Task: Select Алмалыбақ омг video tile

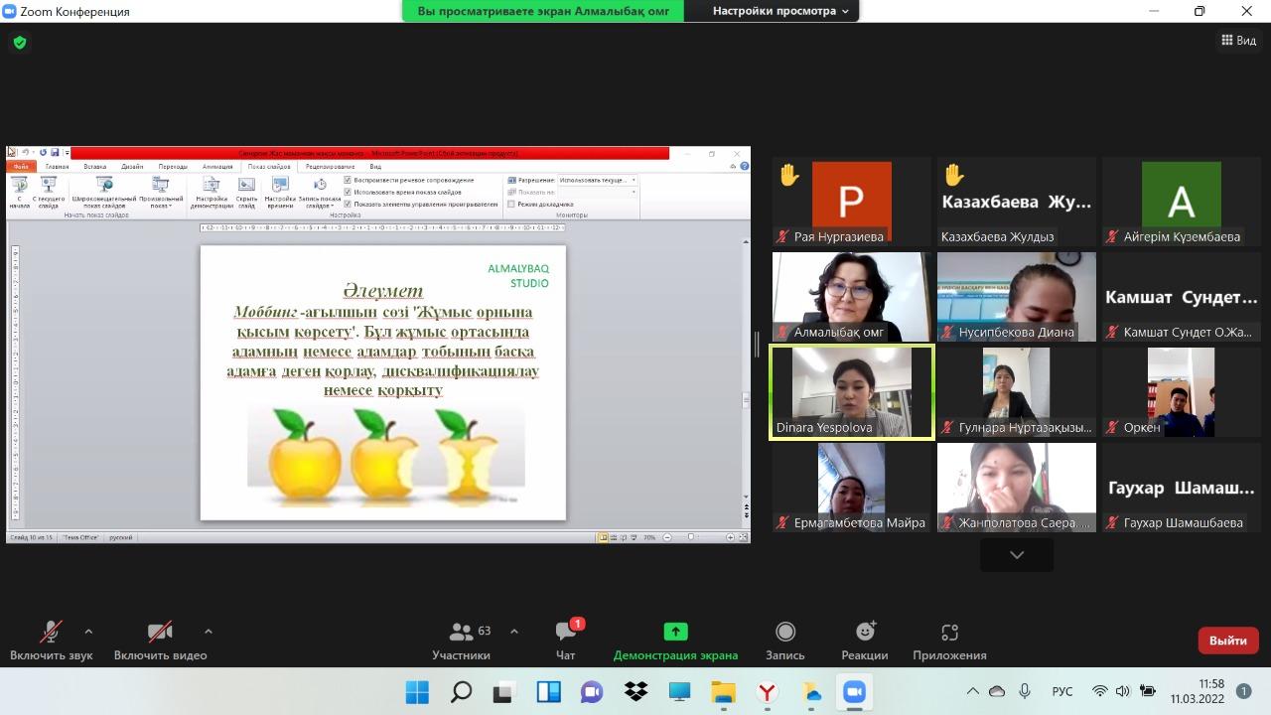Action: click(x=851, y=297)
